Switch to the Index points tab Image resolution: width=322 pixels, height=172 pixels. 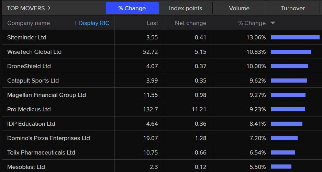[186, 8]
